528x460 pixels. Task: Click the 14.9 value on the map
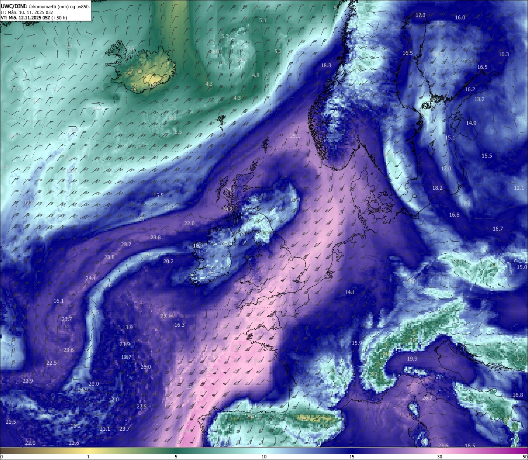coord(471,123)
